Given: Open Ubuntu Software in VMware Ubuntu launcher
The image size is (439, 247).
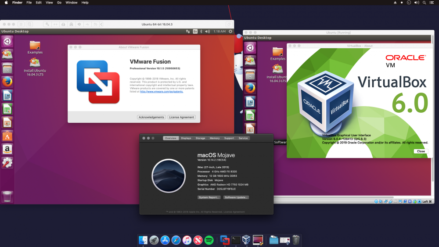Looking at the screenshot, I should [x=7, y=136].
